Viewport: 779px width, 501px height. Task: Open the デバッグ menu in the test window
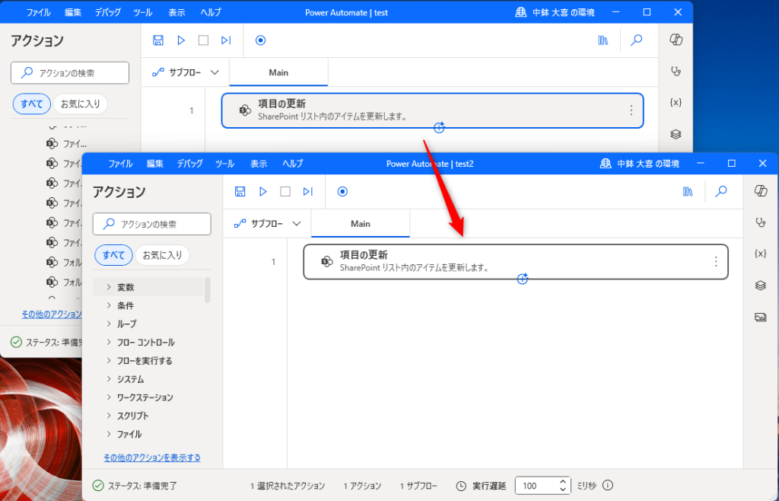[108, 12]
